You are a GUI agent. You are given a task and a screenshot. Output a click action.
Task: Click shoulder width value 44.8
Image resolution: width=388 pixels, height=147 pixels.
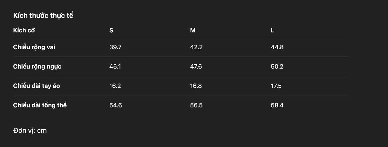click(277, 47)
